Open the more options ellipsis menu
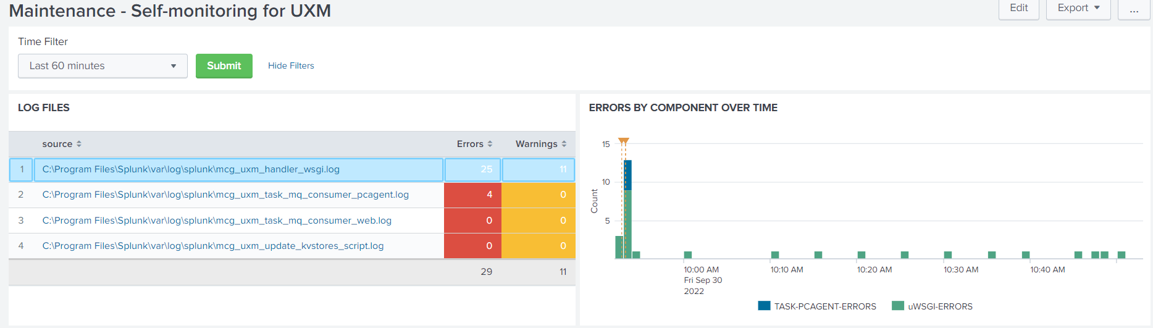This screenshot has width=1153, height=328. point(1134,9)
